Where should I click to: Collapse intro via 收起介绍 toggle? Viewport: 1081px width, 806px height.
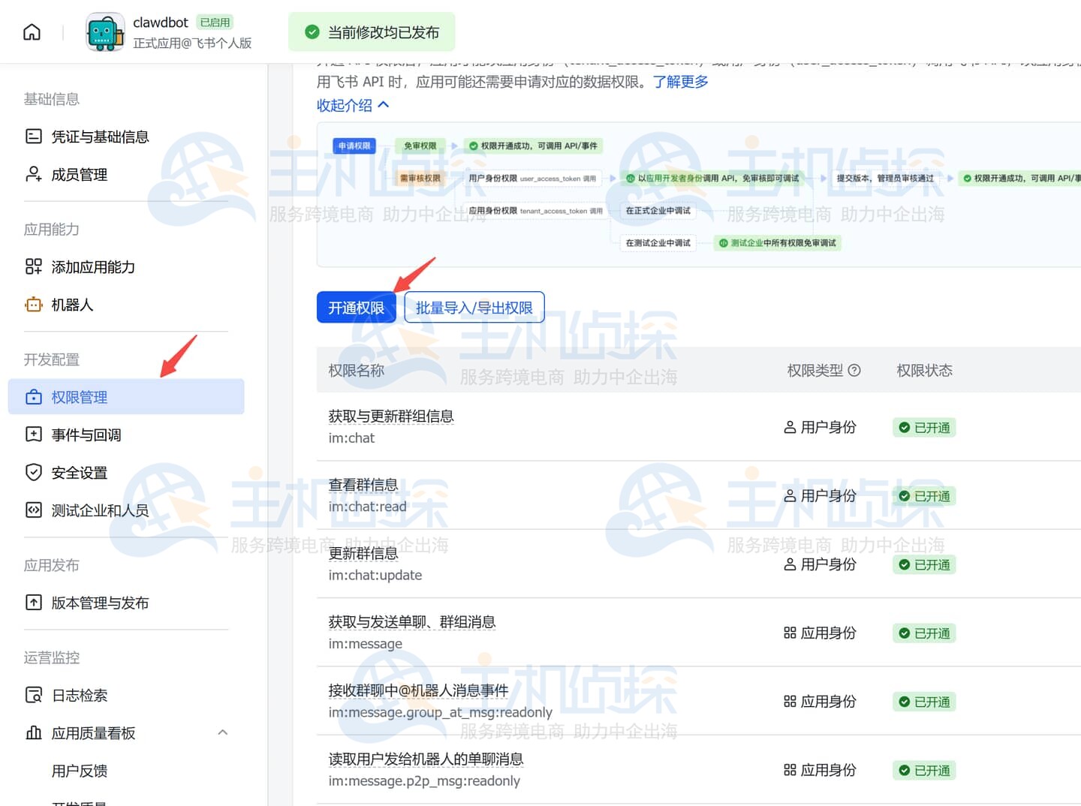click(x=353, y=105)
